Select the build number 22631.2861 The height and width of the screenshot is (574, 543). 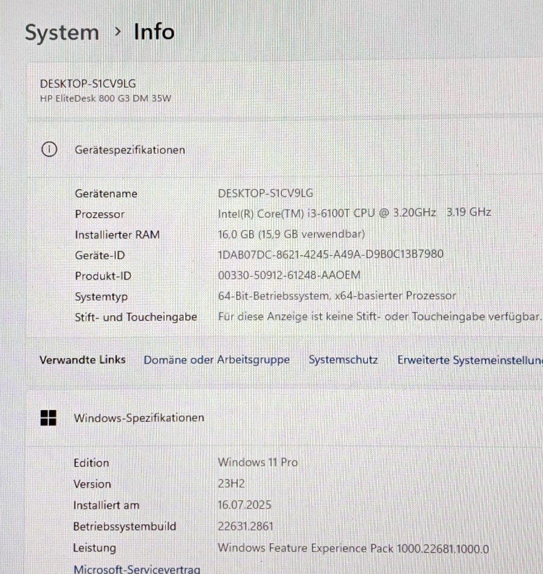(x=246, y=527)
